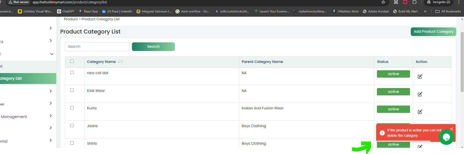Image resolution: width=464 pixels, height=154 pixels.
Task: Toggle the select-all header checkbox
Action: pyautogui.click(x=72, y=61)
